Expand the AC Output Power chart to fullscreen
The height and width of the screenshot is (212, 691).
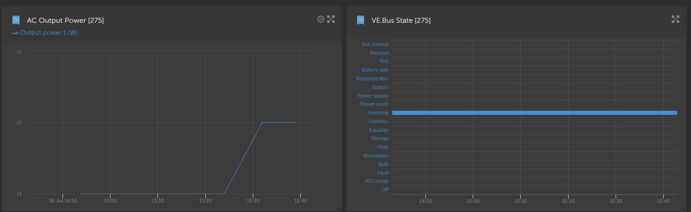pyautogui.click(x=331, y=19)
